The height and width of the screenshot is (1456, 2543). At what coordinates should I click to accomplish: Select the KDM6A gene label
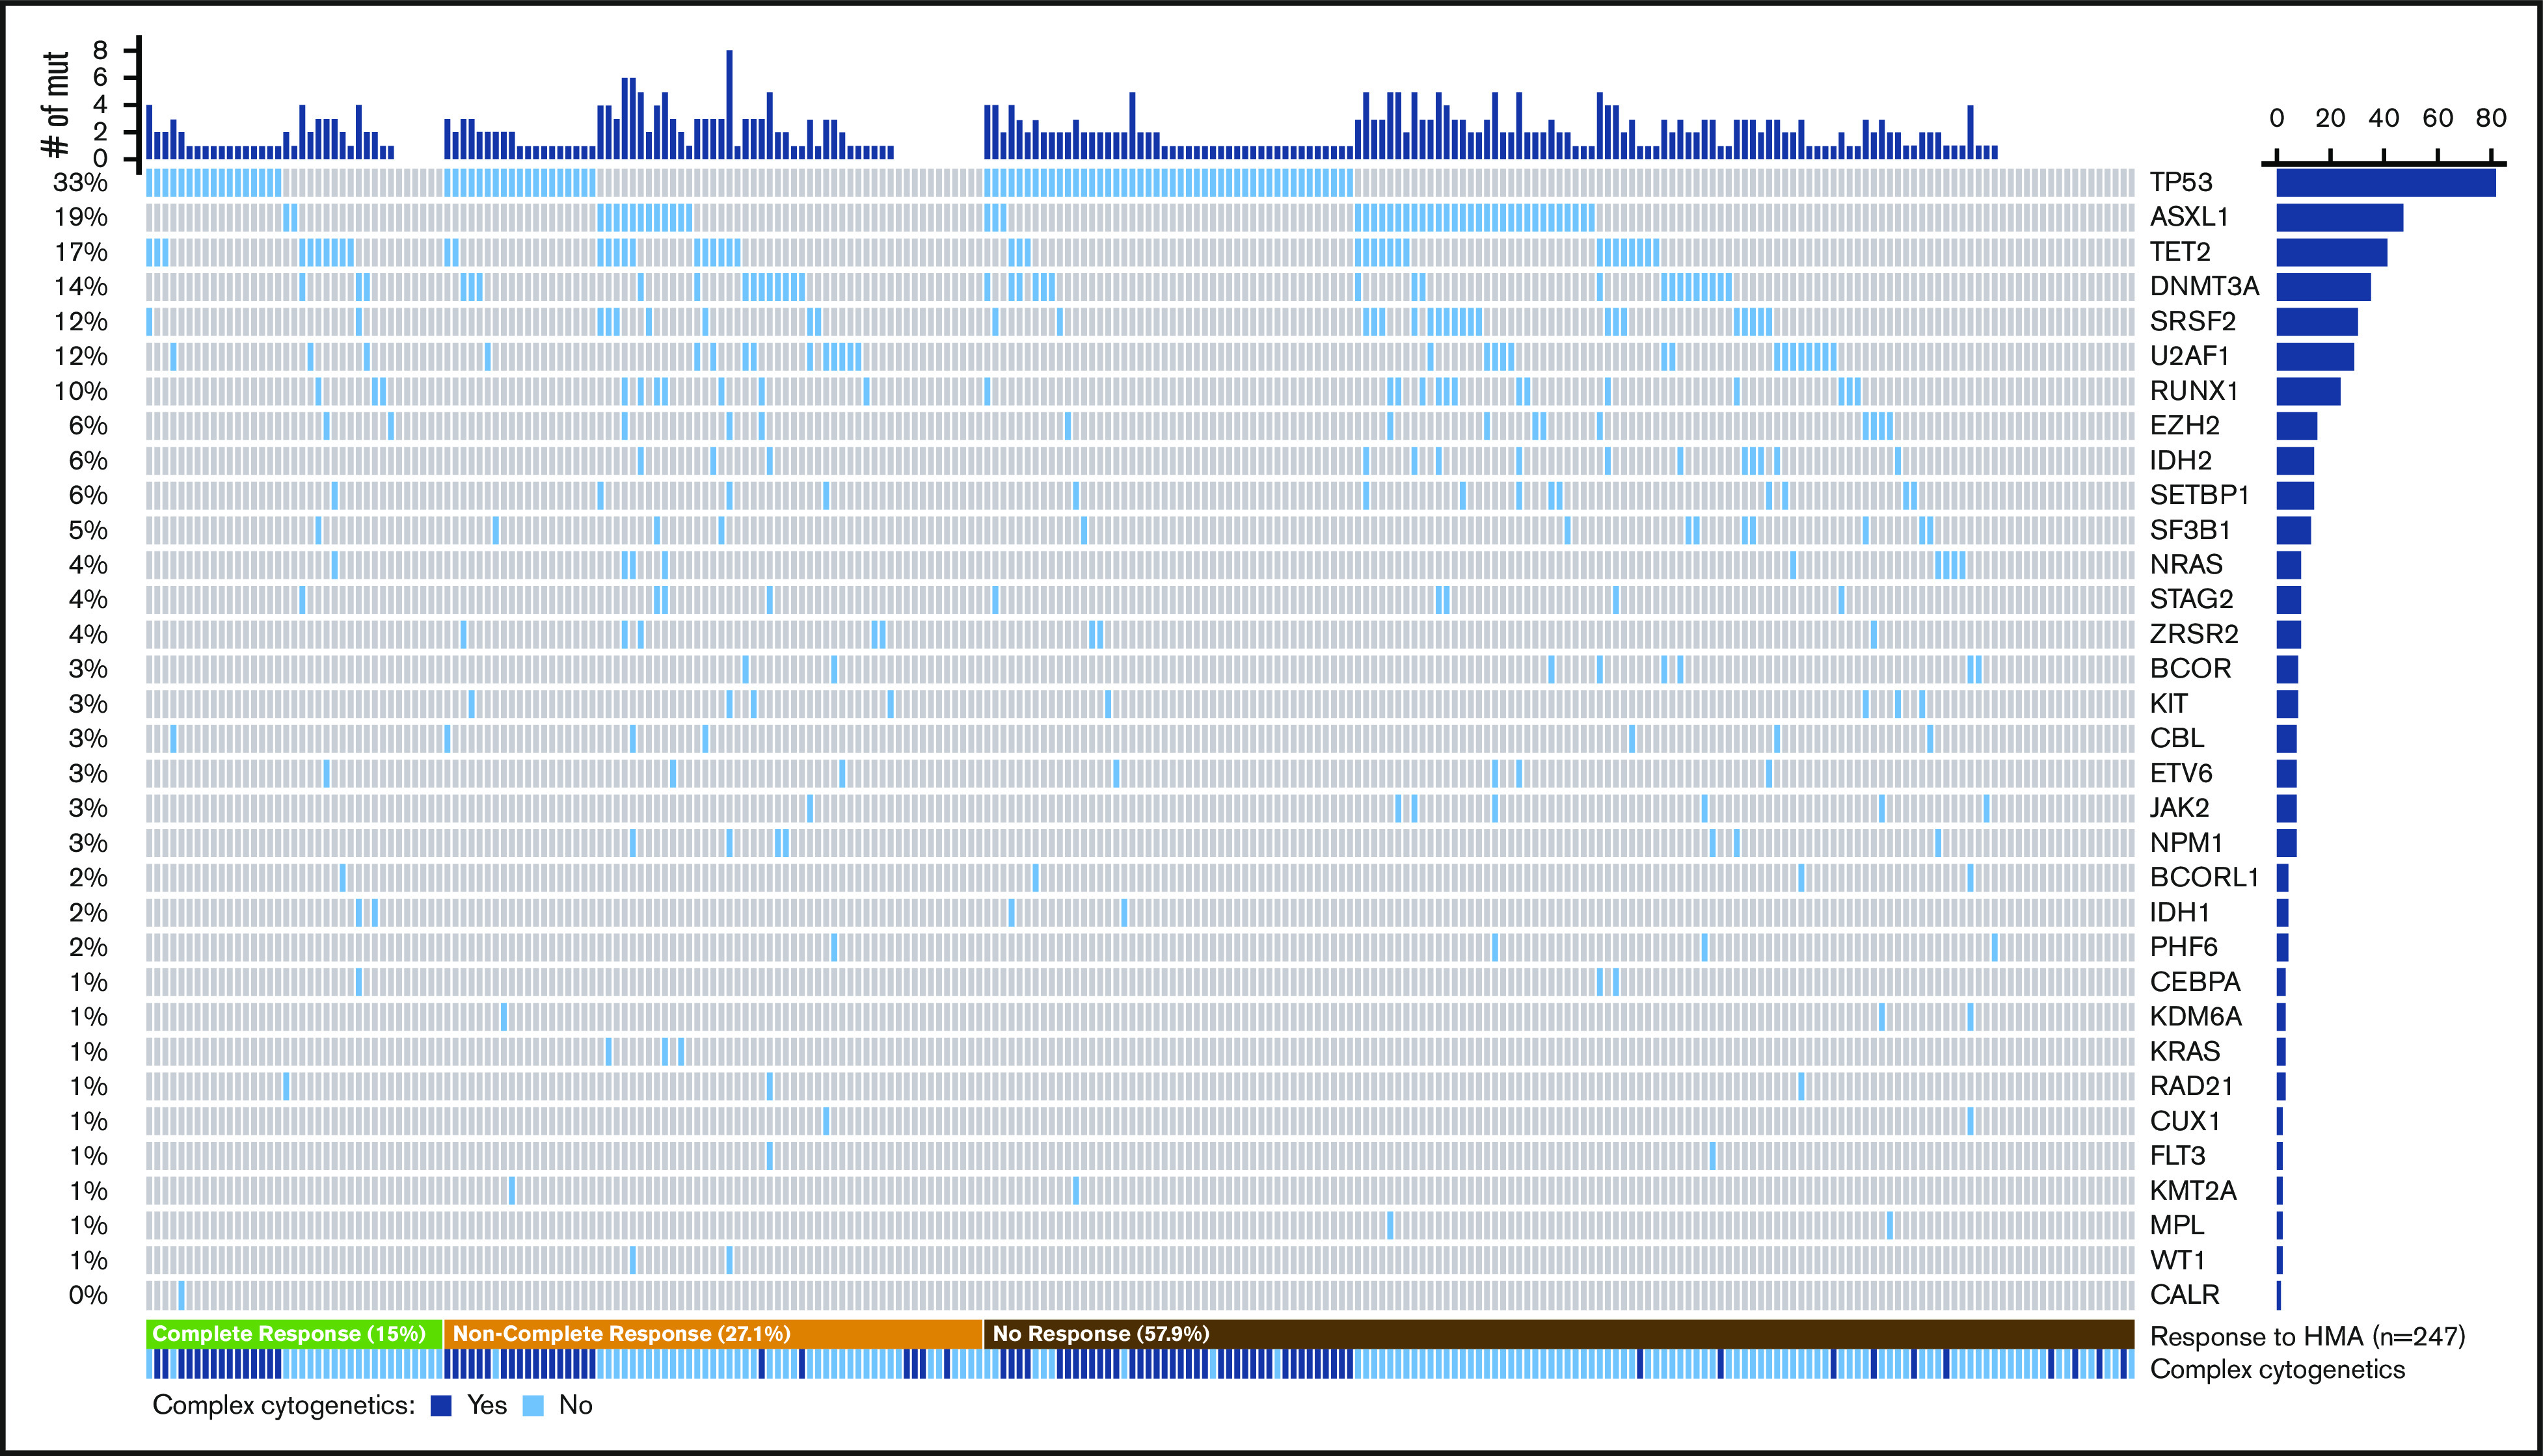[x=2196, y=1017]
